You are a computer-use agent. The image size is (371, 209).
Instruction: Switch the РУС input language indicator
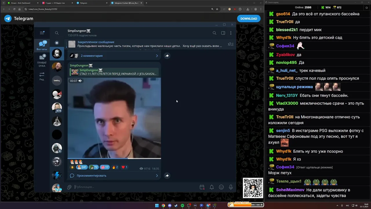(348, 206)
